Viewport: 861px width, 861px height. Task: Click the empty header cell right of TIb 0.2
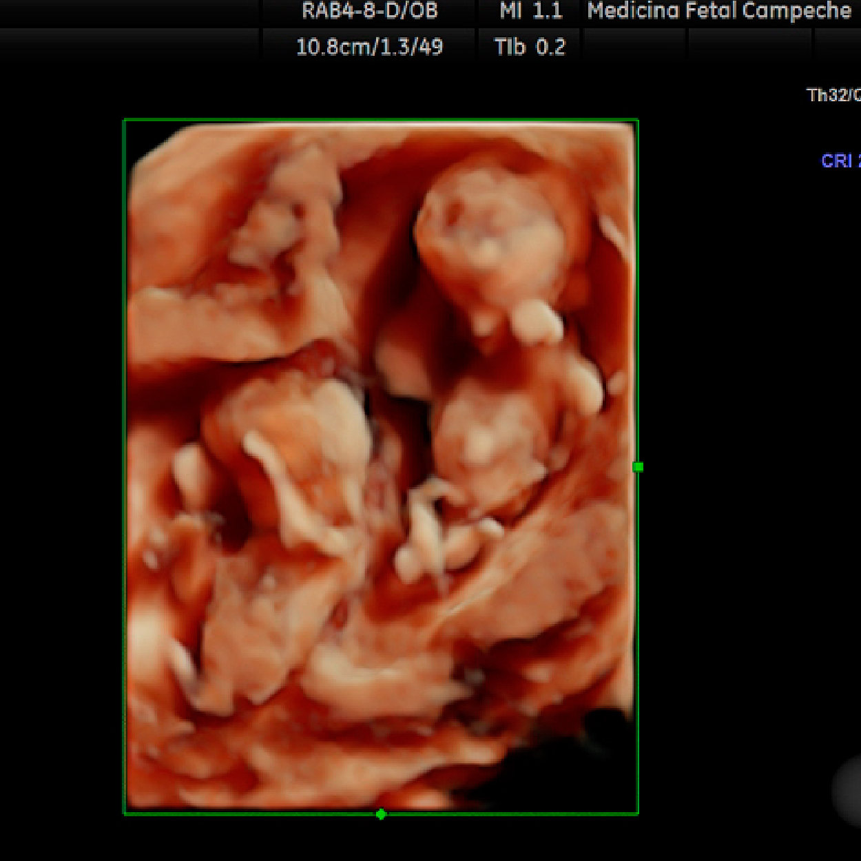coord(634,47)
